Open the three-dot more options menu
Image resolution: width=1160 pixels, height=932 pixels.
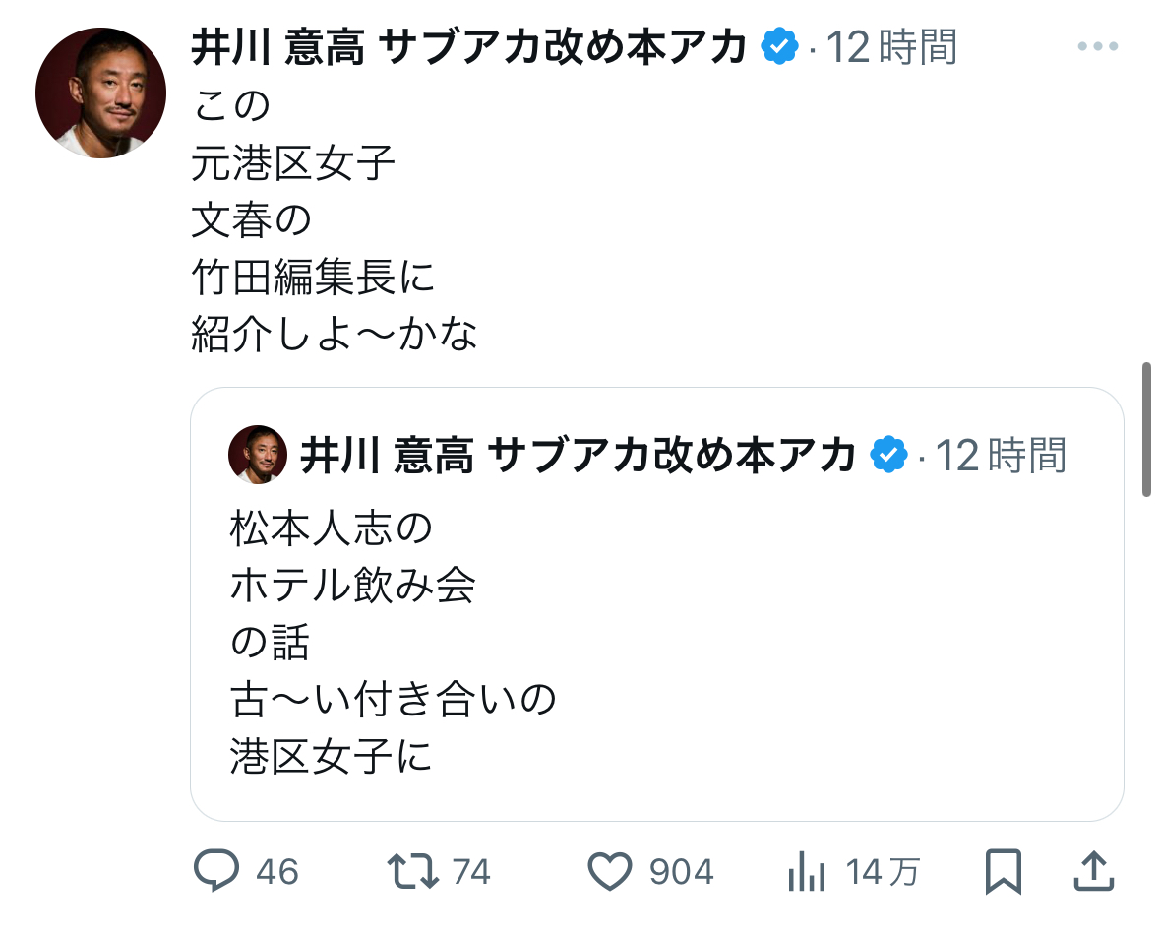pos(1098,47)
